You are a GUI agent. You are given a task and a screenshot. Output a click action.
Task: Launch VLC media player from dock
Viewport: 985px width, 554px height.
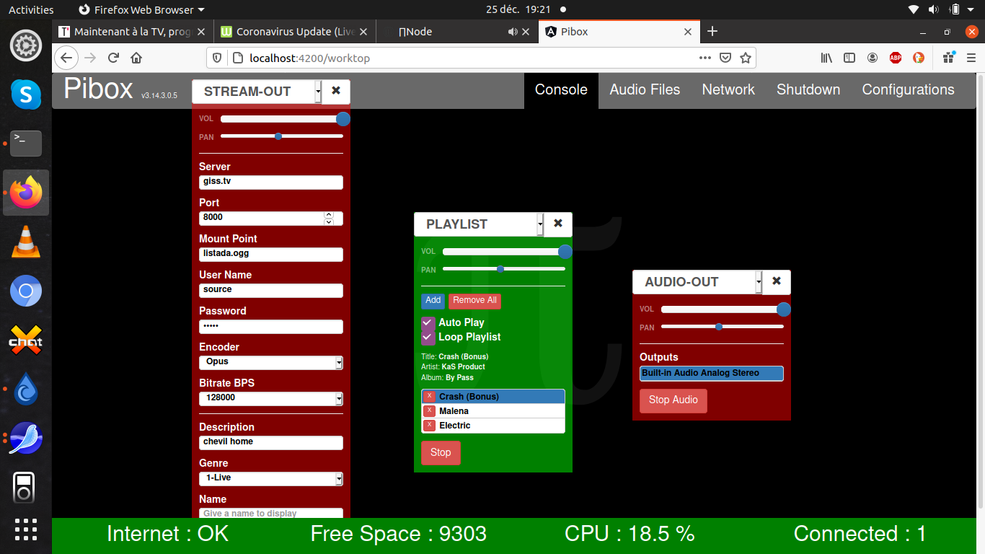(x=26, y=242)
